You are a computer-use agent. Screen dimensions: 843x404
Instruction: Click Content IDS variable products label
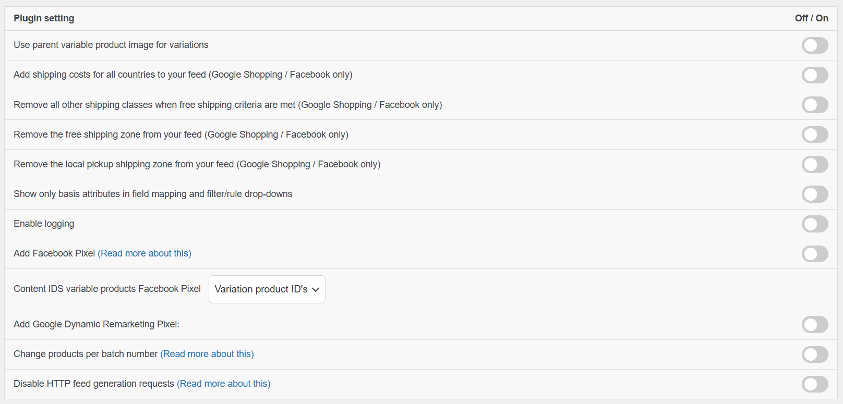[107, 289]
